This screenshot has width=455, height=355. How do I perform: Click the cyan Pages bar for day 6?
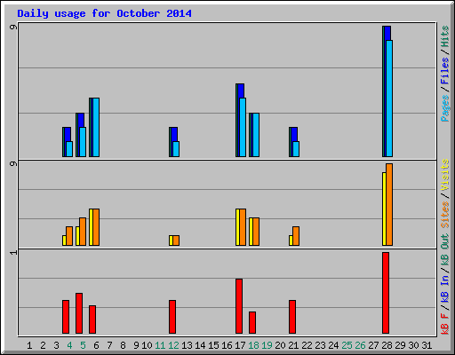coord(96,127)
